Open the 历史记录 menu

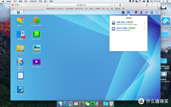click(x=33, y=1)
